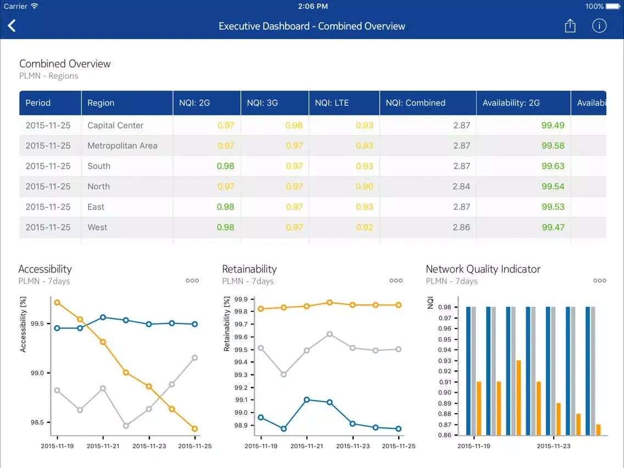Image resolution: width=624 pixels, height=468 pixels.
Task: Open the share/export icon
Action: click(x=570, y=26)
